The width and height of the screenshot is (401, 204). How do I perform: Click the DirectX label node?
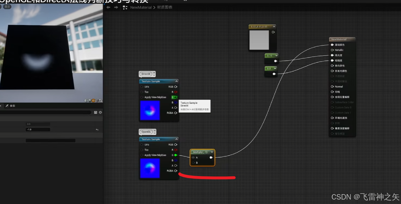coord(146,74)
